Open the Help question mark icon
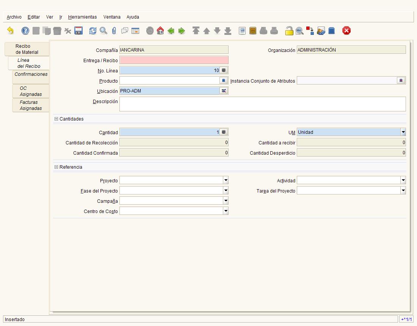The height and width of the screenshot is (326, 417). pos(25,31)
